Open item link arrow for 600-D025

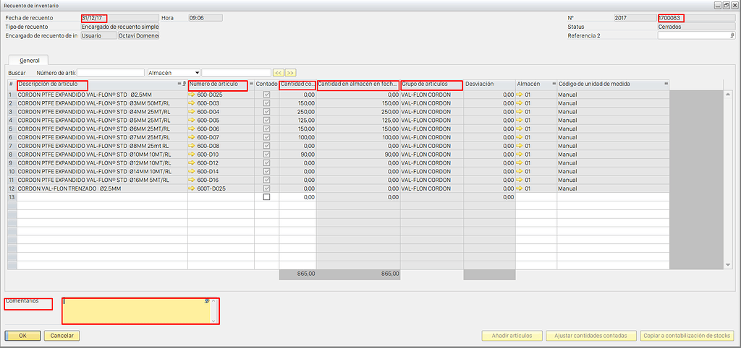point(191,95)
